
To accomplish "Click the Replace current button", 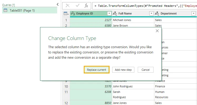I will [x=97, y=70].
